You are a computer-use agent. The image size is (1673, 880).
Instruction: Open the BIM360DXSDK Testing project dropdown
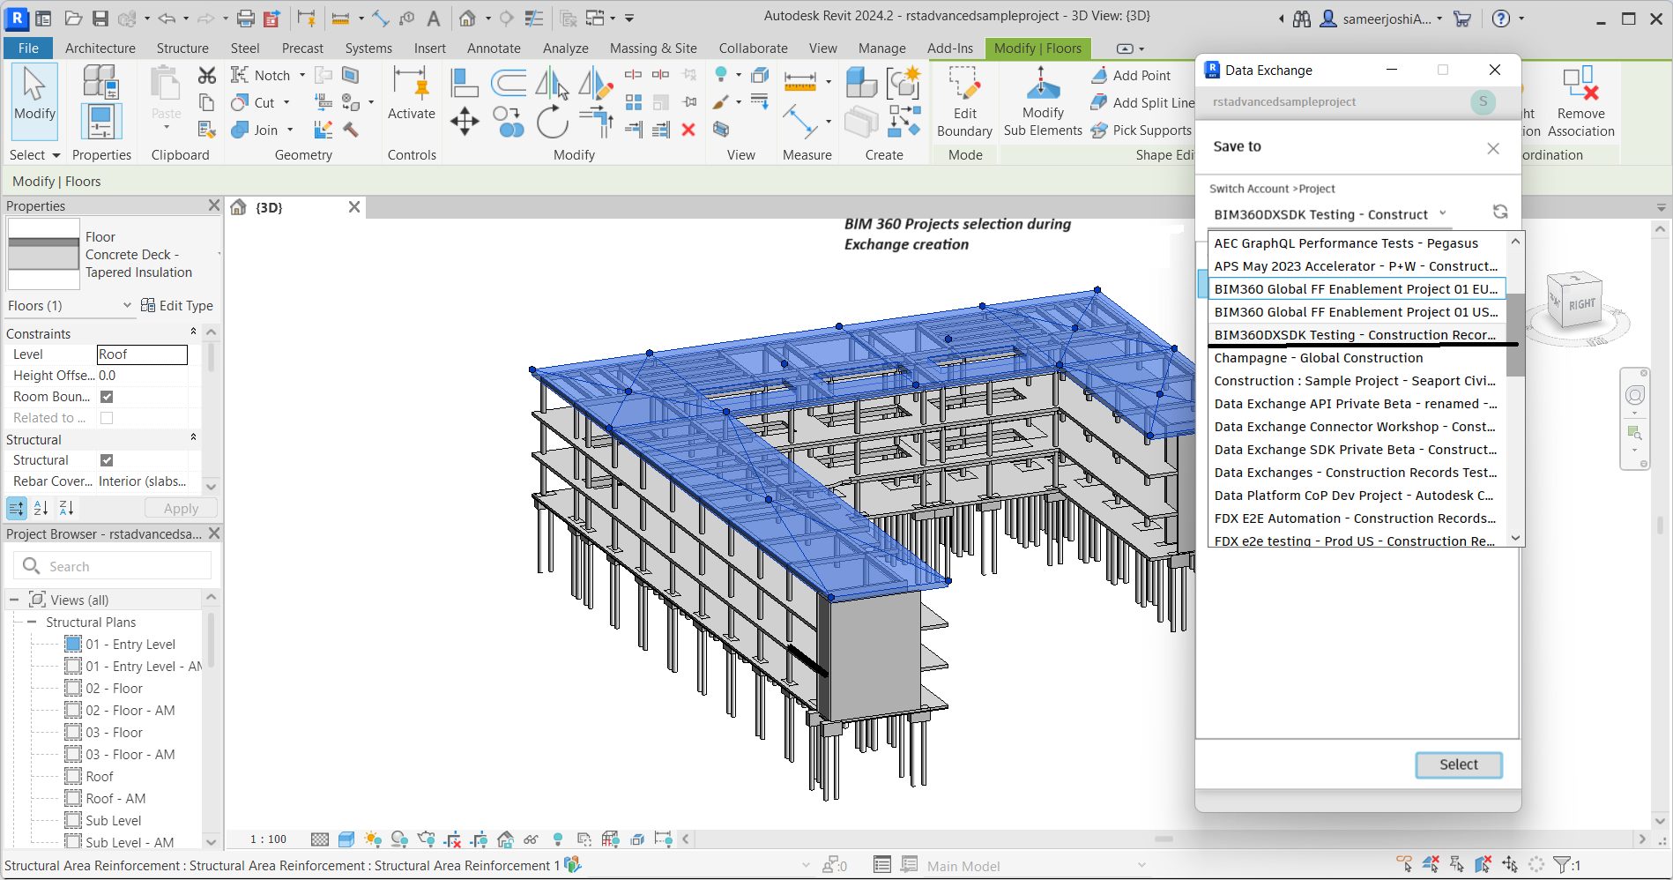pos(1442,213)
